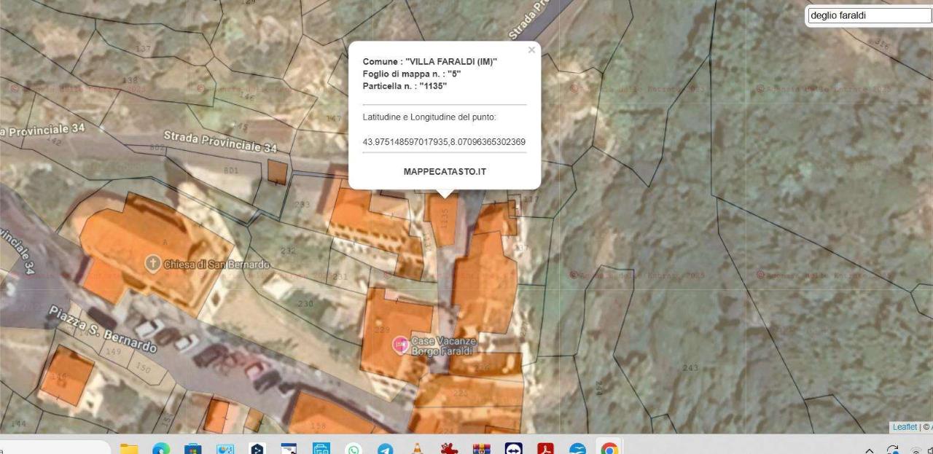Switch to Google Chrome in the taskbar

tap(609, 449)
